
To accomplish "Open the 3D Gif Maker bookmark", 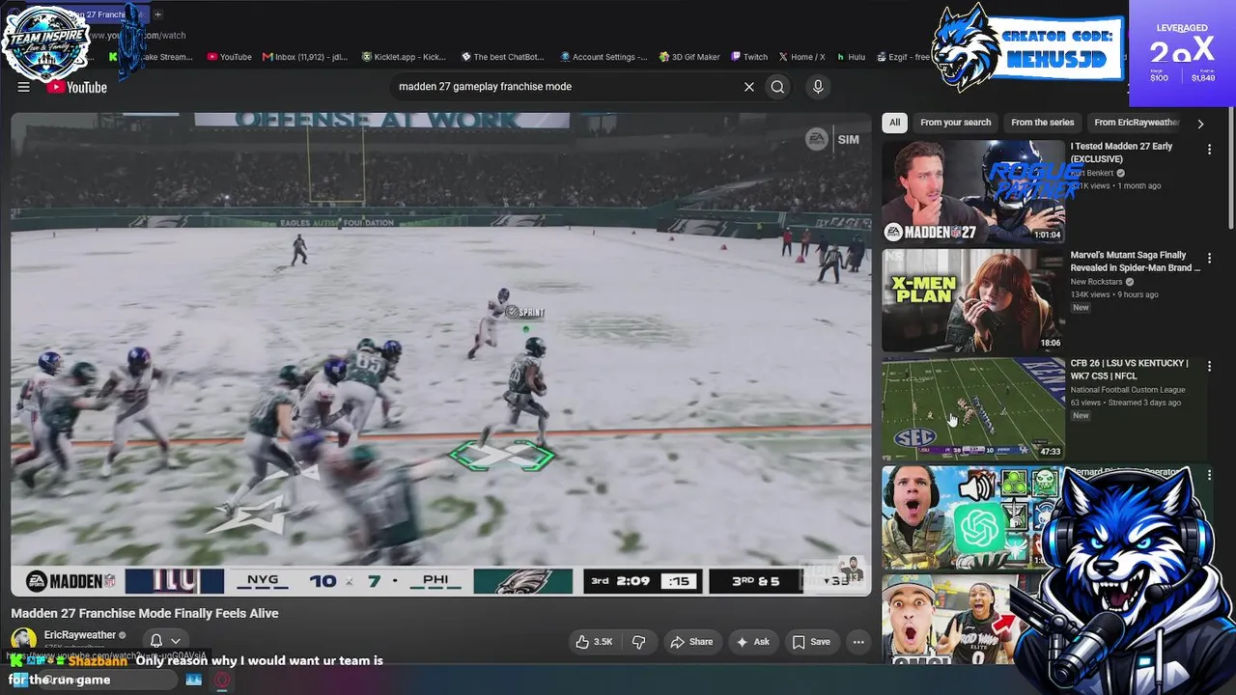I will point(689,57).
